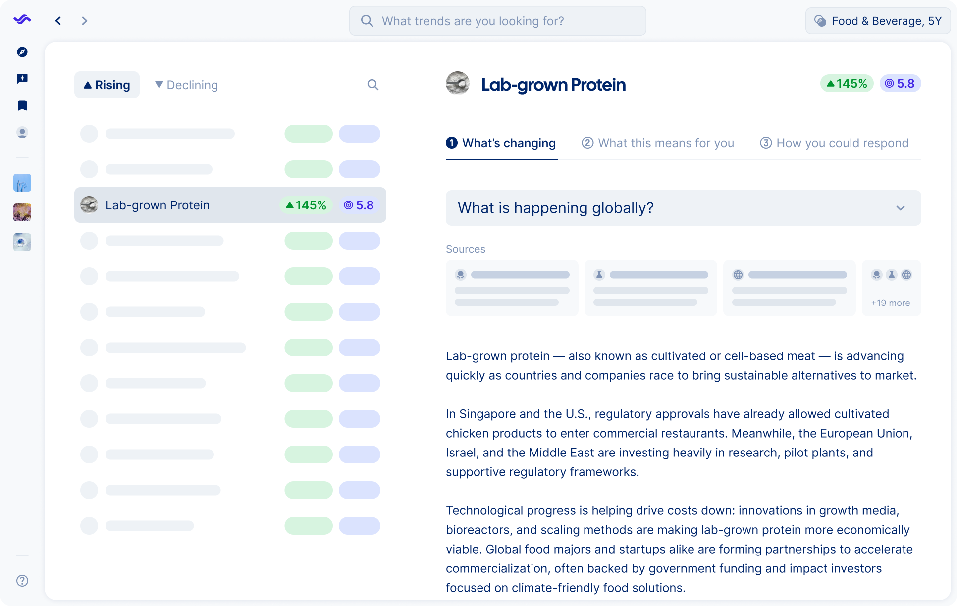Show the +19 more sources
Image resolution: width=957 pixels, height=606 pixels.
pyautogui.click(x=891, y=303)
